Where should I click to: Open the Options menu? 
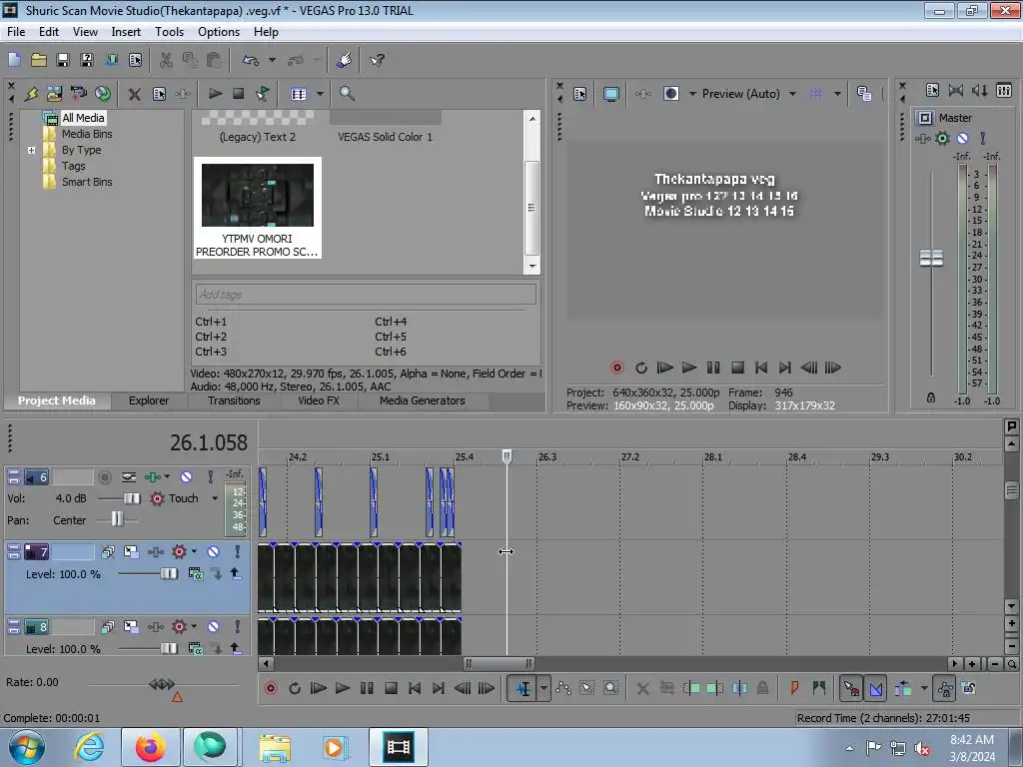(219, 32)
